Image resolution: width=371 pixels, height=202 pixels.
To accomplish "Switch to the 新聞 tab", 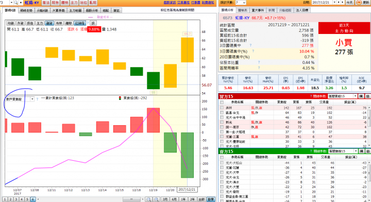I will coord(272,10).
